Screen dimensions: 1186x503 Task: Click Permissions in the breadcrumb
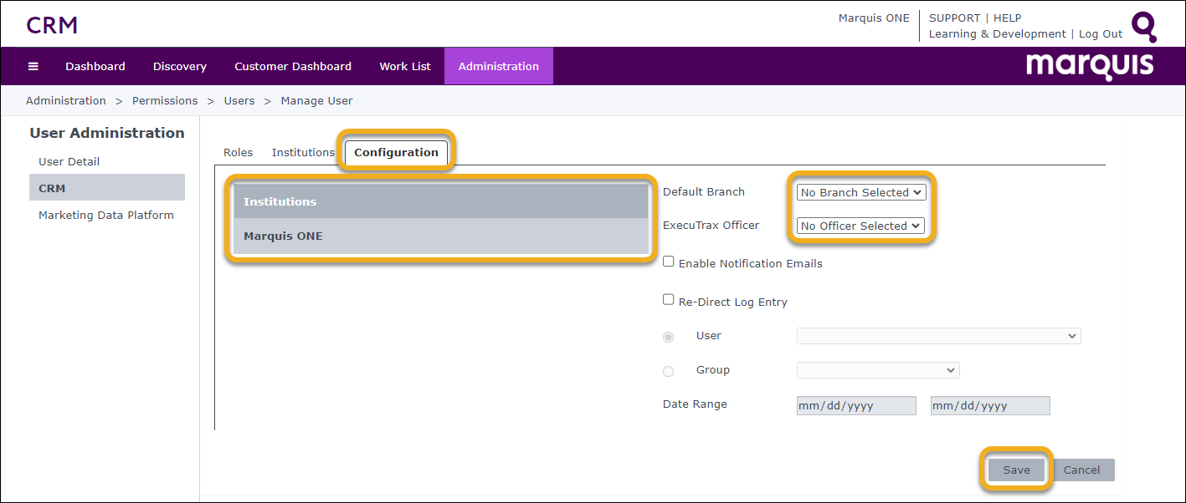tap(165, 100)
